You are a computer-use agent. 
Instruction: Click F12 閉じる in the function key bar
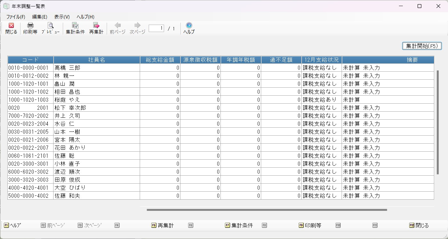(419, 226)
